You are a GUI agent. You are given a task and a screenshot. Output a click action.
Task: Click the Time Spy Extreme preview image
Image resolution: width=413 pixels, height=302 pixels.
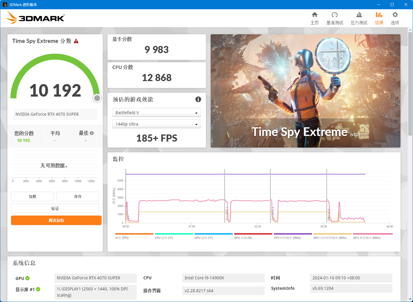[x=305, y=91]
